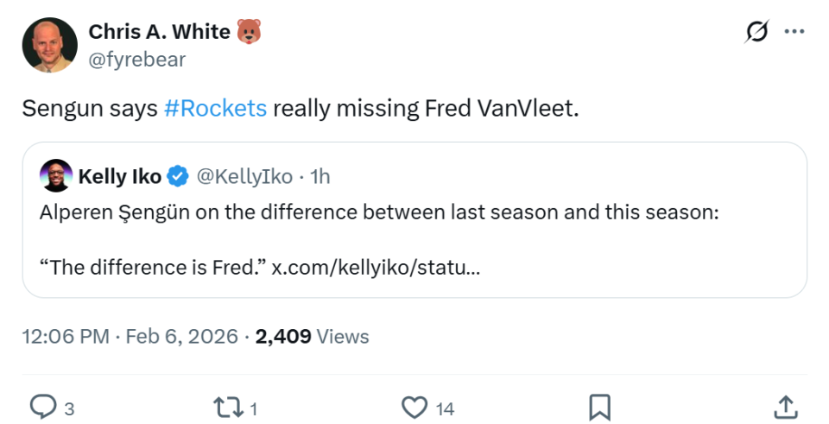Click the Chris A. White display name
829x424 pixels.
(159, 32)
